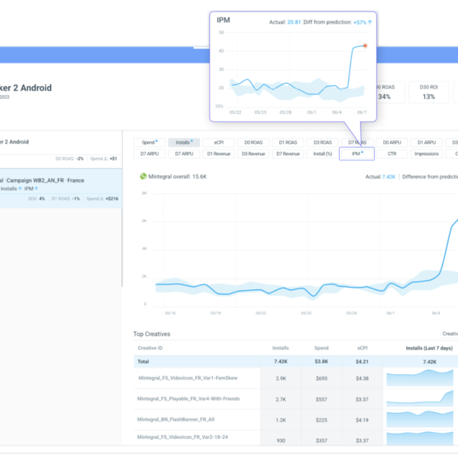The height and width of the screenshot is (458, 458).
Task: Show the D7 ROAS metric
Action: (357, 143)
